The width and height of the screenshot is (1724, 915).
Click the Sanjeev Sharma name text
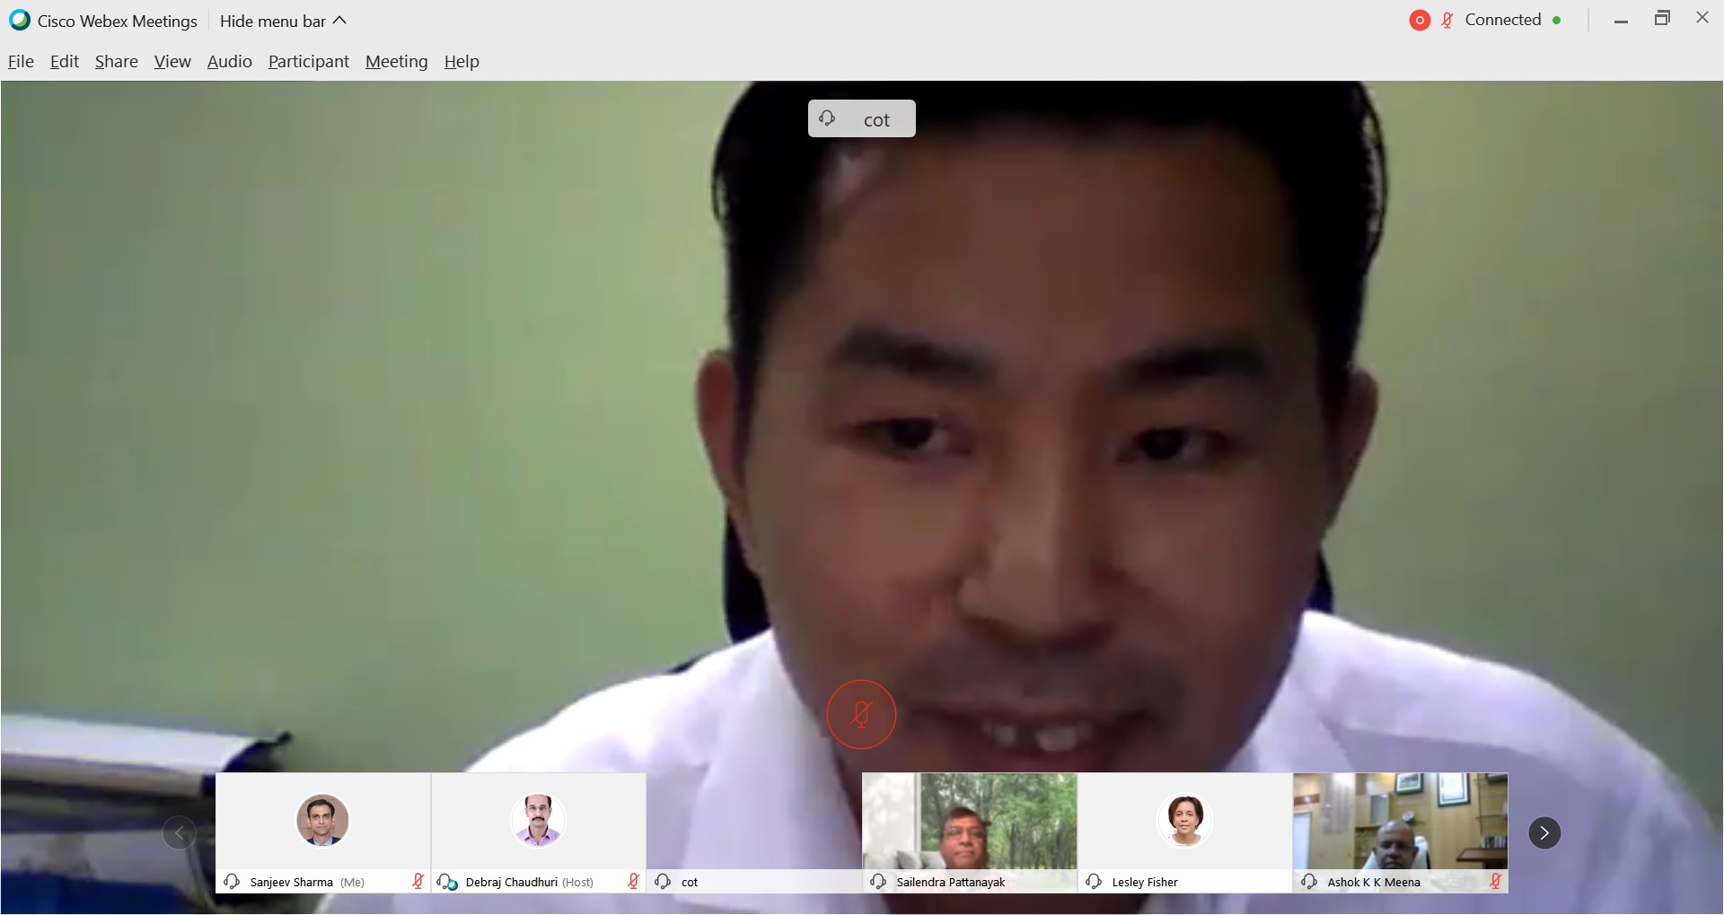(291, 882)
